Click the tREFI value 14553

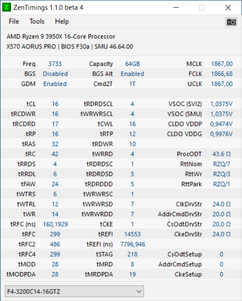point(132,234)
